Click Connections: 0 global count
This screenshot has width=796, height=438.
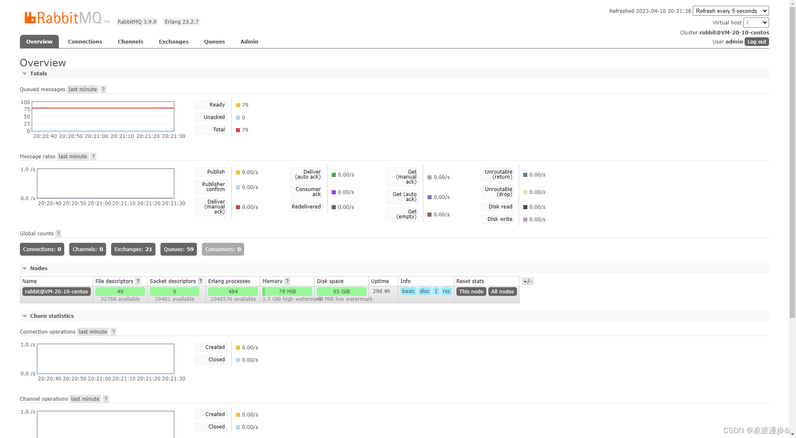42,249
